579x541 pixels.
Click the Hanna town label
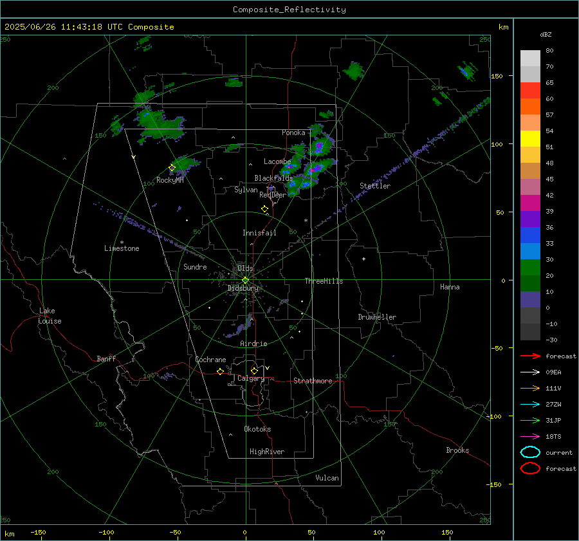(x=450, y=287)
